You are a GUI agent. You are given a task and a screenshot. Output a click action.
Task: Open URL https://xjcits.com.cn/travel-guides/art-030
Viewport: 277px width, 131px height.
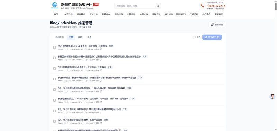pyautogui.click(x=79, y=49)
